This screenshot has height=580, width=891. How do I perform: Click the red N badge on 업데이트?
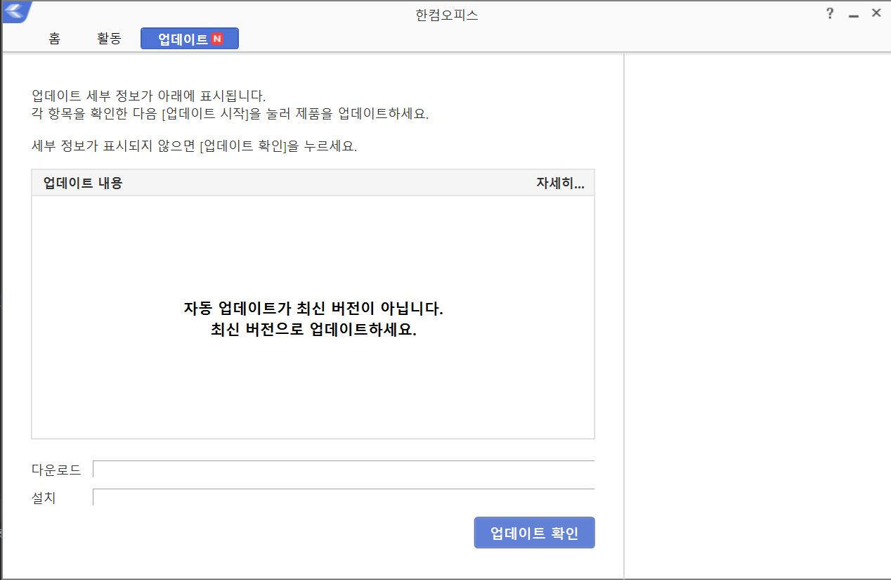[216, 39]
